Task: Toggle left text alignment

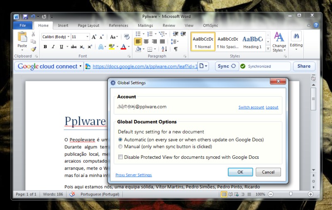Action: click(x=138, y=41)
